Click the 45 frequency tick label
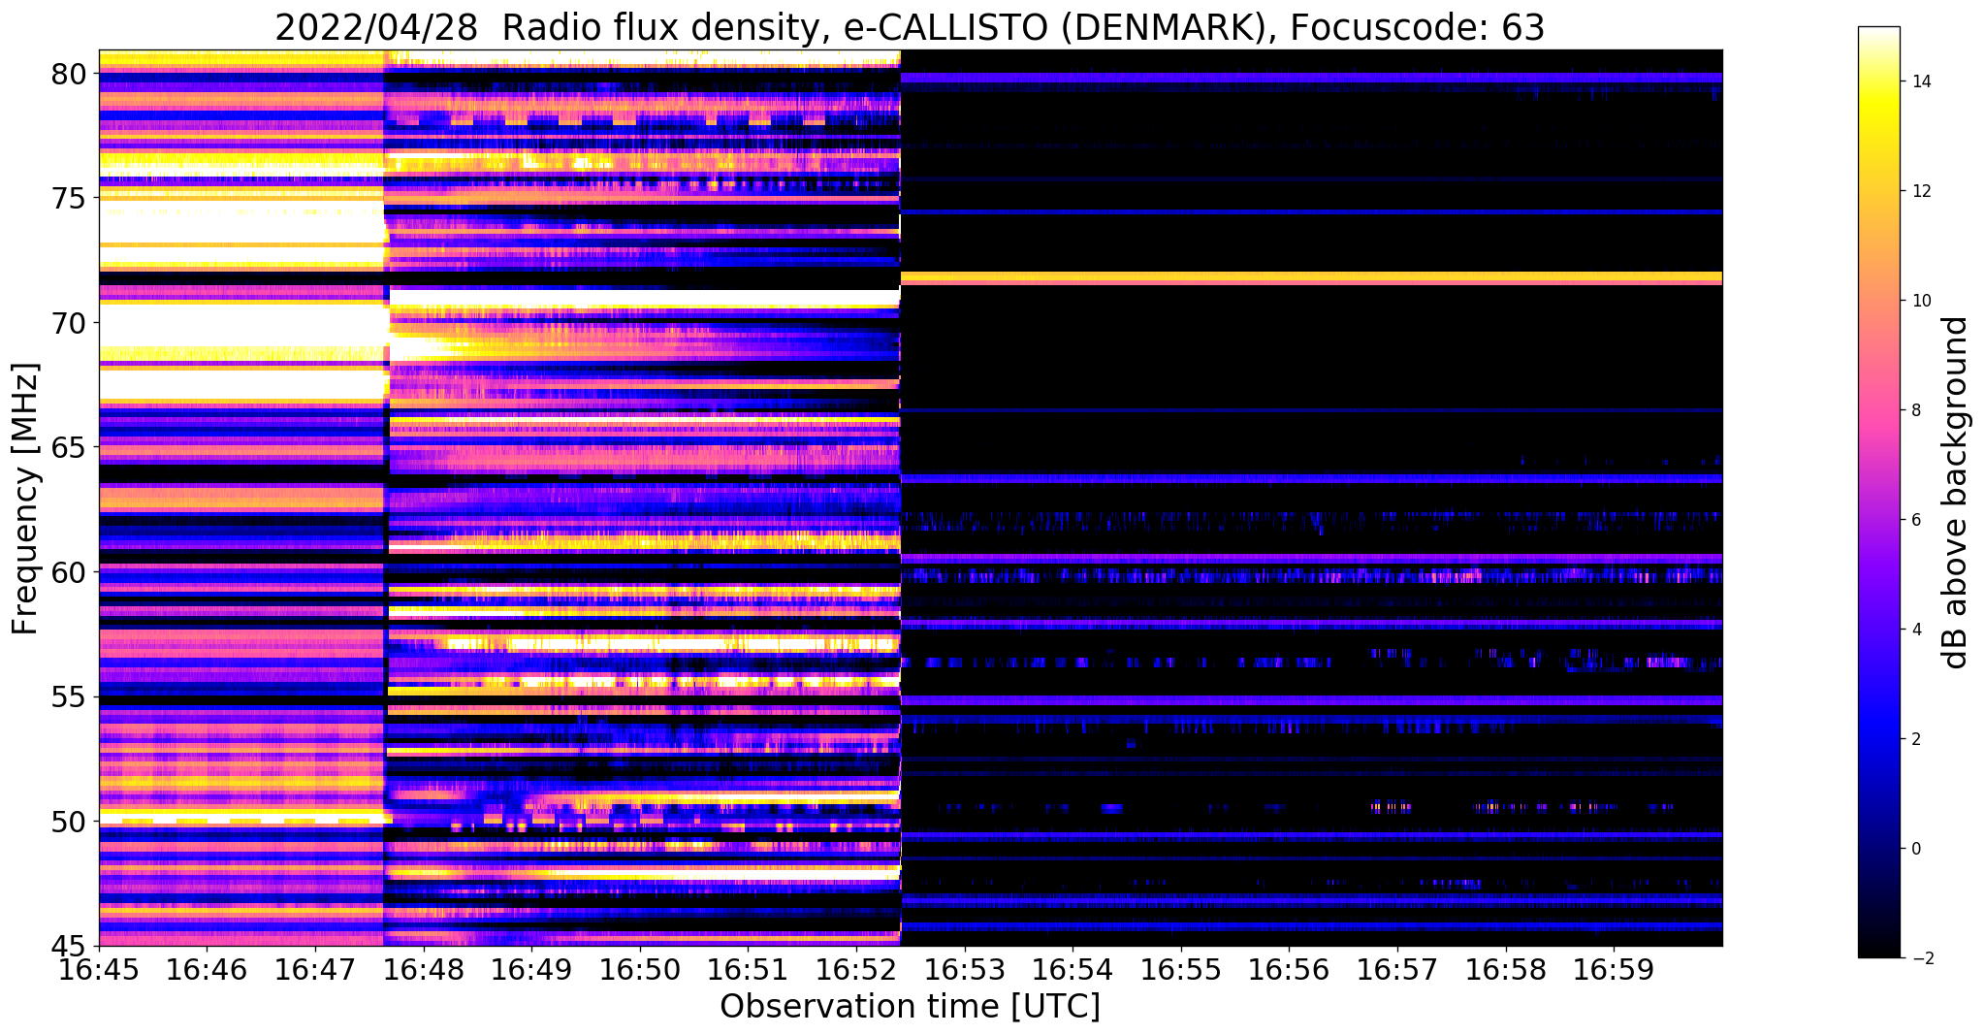 pos(69,946)
